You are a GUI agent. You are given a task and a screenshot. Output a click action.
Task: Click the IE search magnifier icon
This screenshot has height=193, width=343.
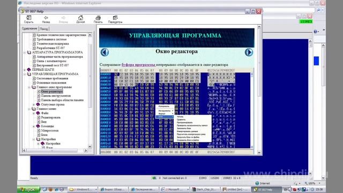click(x=318, y=10)
